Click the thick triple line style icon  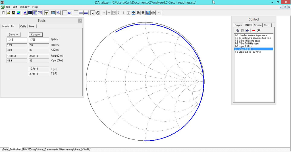[86, 13]
